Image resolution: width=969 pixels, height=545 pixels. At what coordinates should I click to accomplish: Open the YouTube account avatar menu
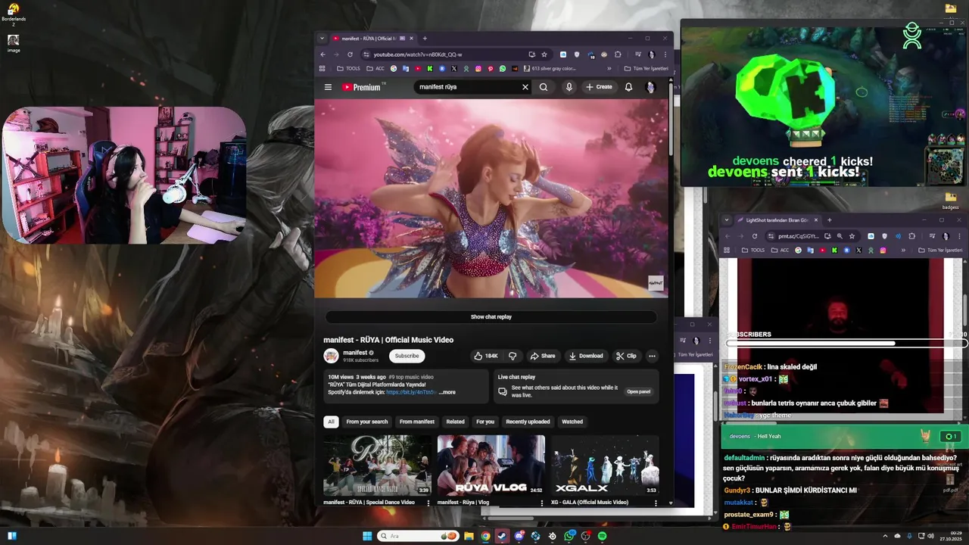click(x=650, y=87)
